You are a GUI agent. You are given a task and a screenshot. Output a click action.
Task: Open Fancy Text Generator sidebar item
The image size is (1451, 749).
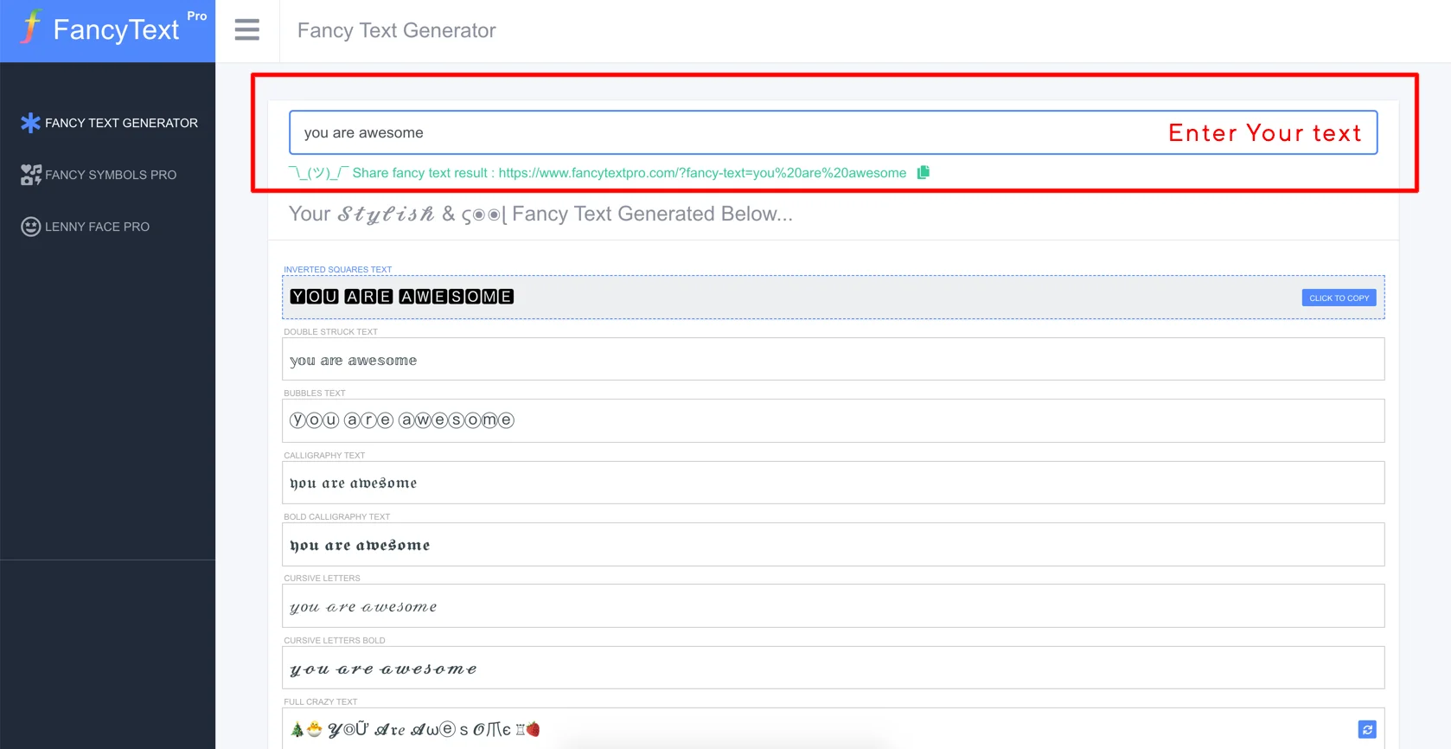pos(108,123)
